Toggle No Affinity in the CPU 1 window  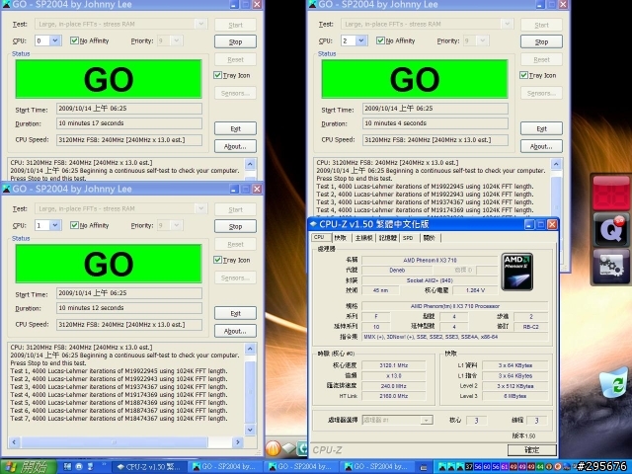click(x=74, y=225)
